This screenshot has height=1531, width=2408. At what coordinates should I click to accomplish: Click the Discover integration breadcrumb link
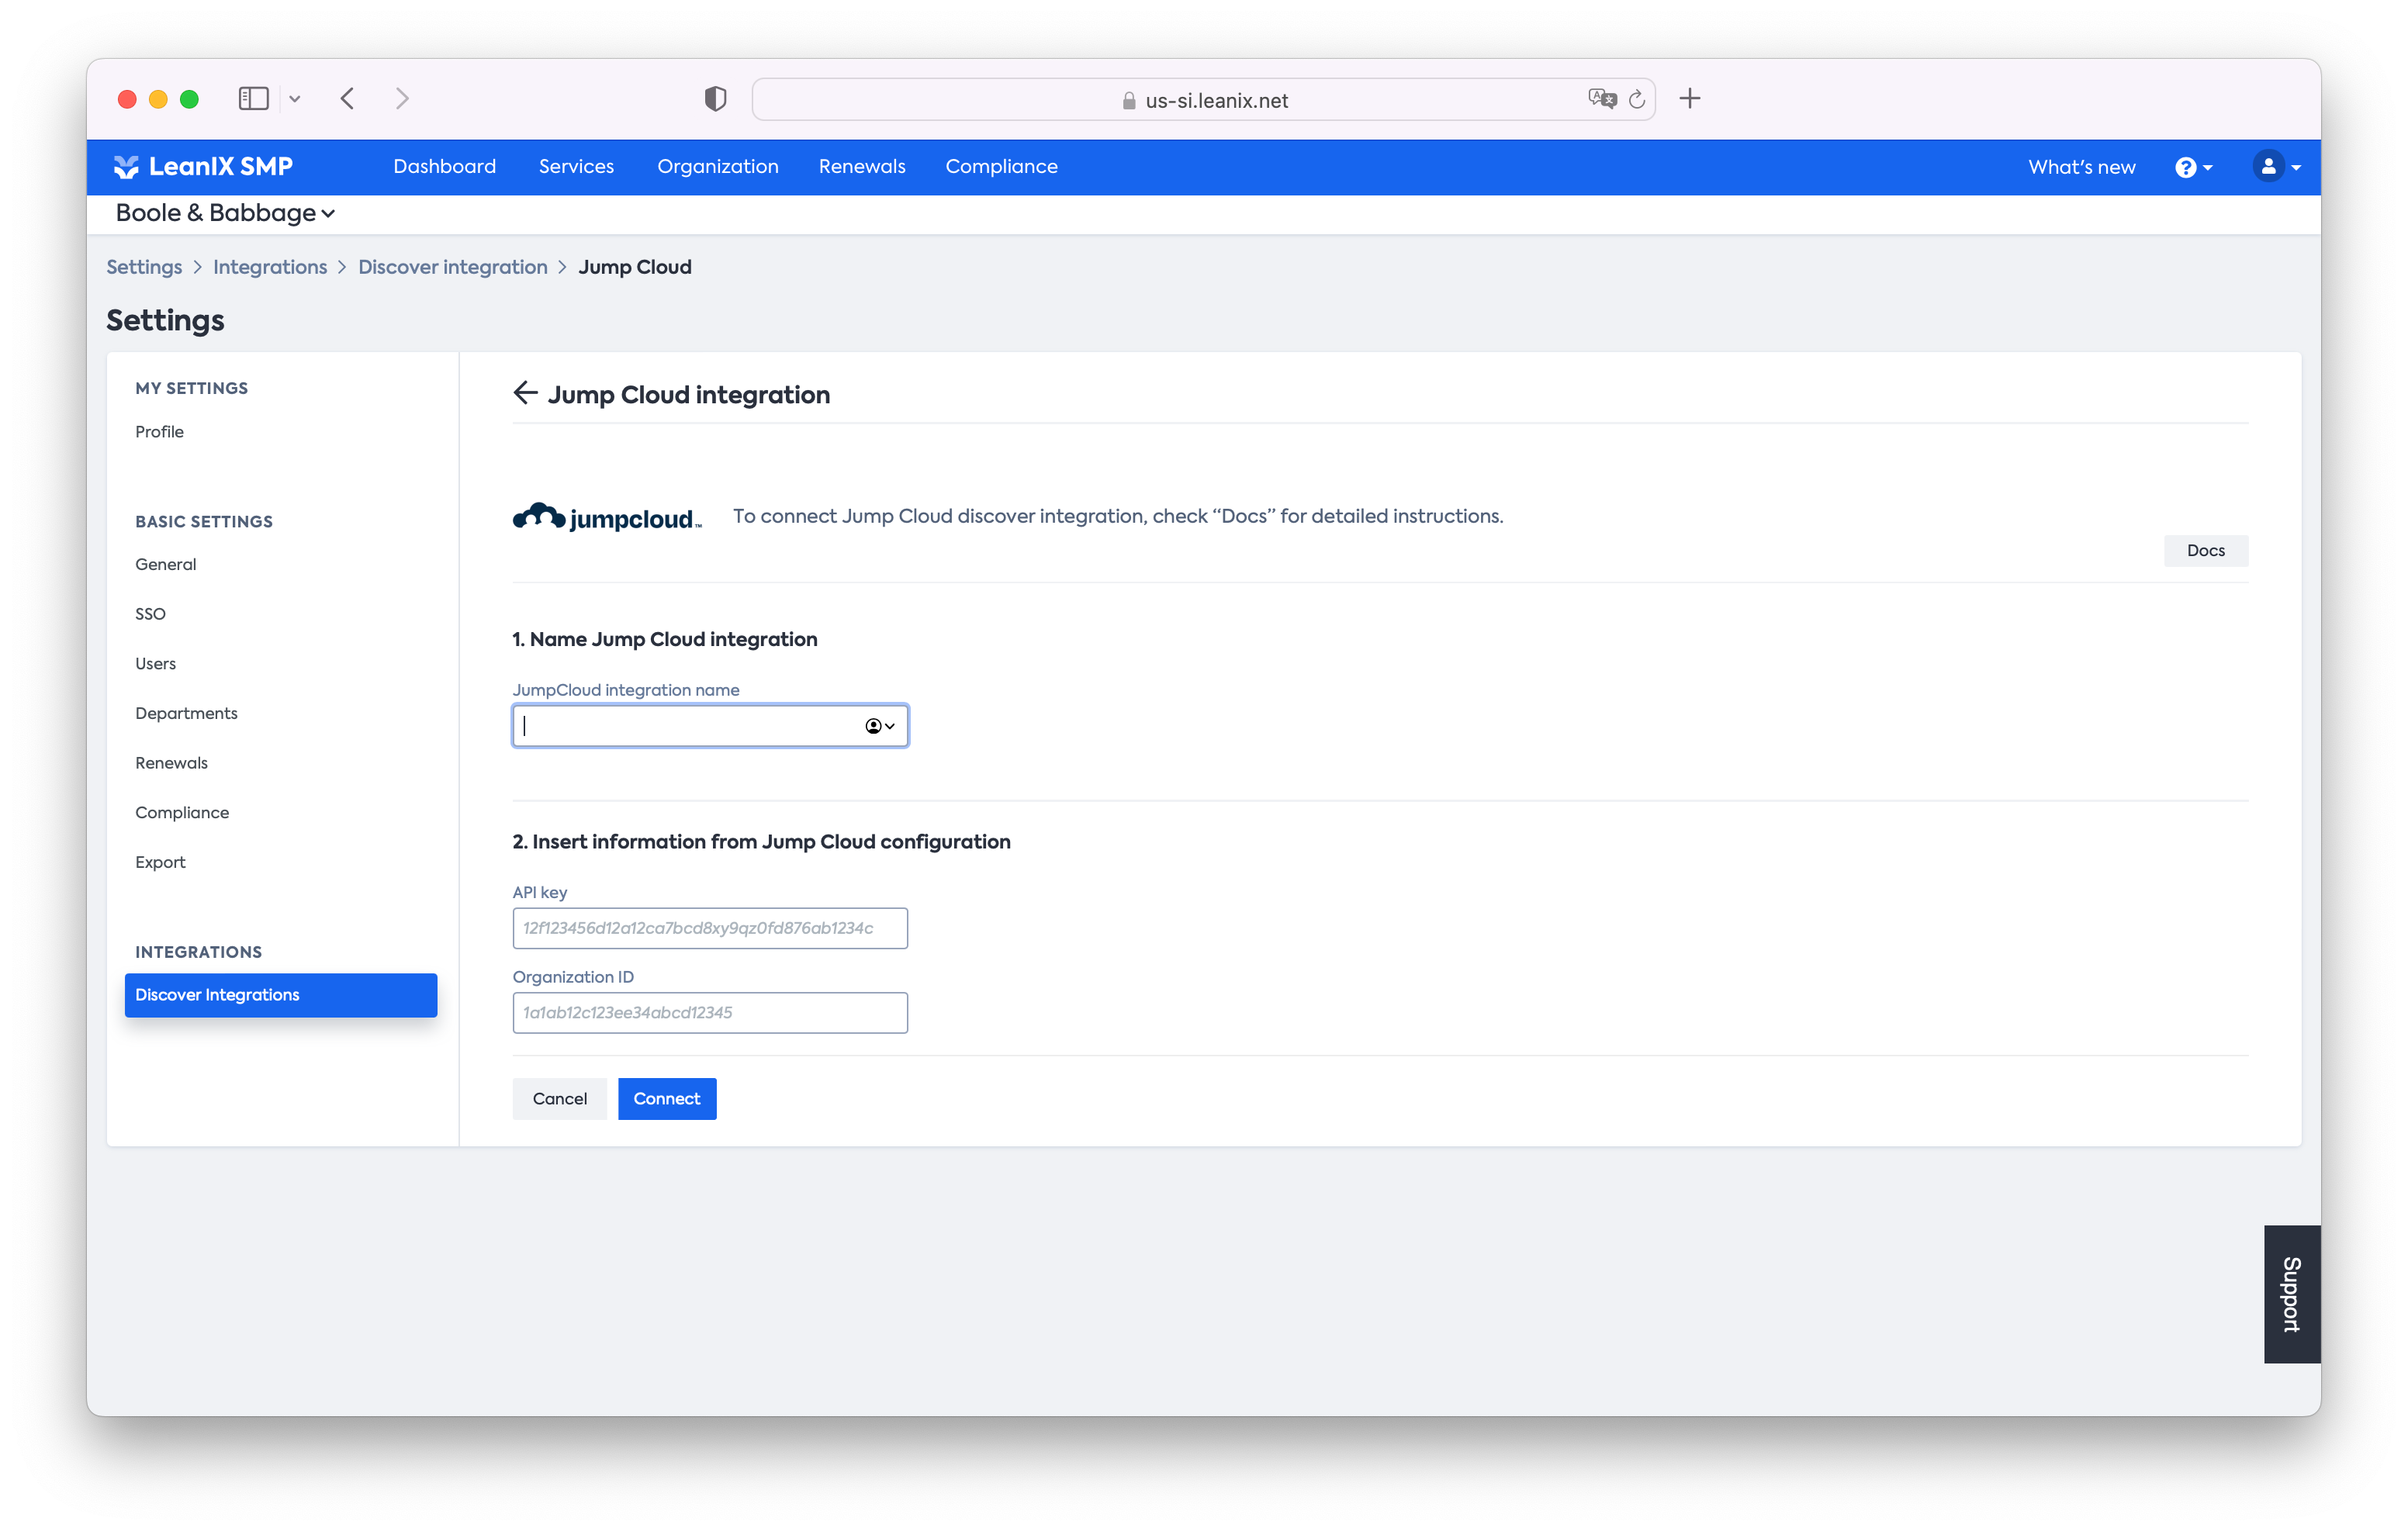[x=453, y=267]
